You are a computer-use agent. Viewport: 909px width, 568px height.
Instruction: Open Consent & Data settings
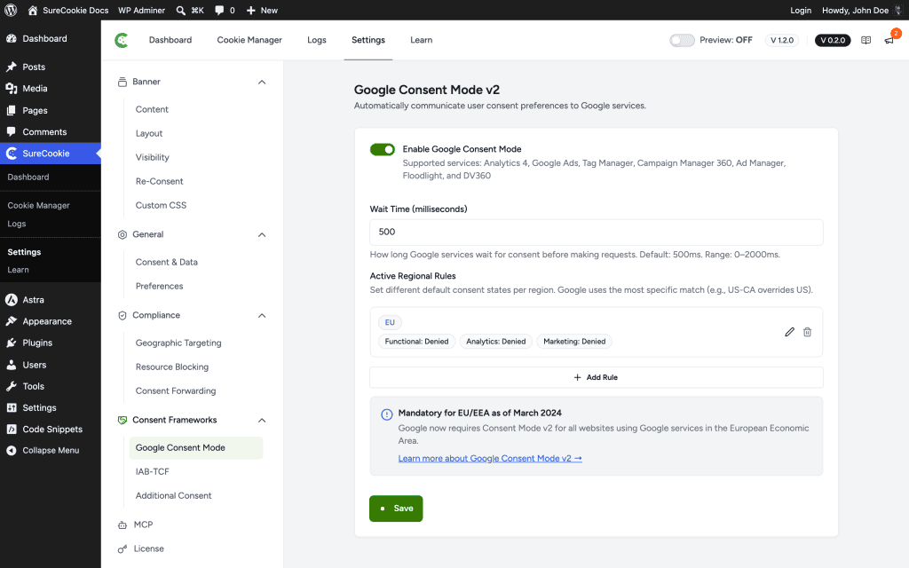166,262
